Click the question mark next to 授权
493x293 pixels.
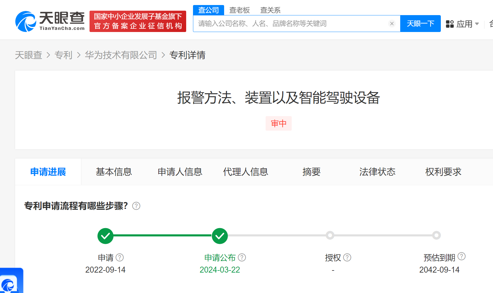(347, 257)
